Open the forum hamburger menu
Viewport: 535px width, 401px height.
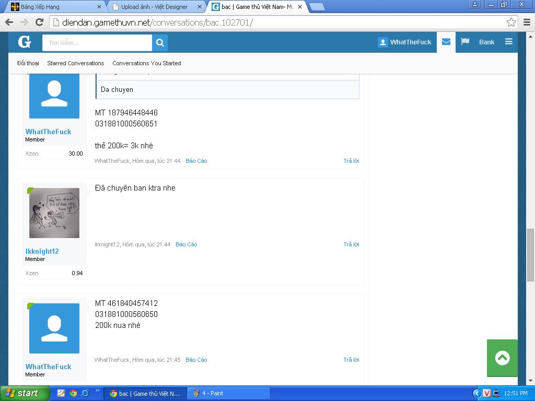509,42
